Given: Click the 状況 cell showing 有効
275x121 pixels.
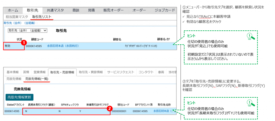Looking at the screenshot, I should click(x=13, y=46).
